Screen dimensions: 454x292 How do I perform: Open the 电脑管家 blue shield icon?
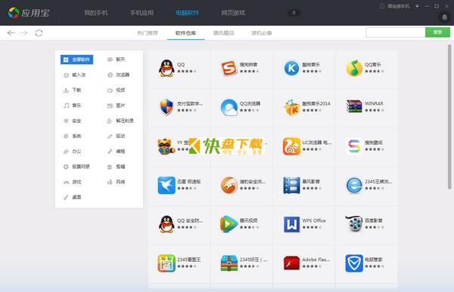tap(354, 263)
